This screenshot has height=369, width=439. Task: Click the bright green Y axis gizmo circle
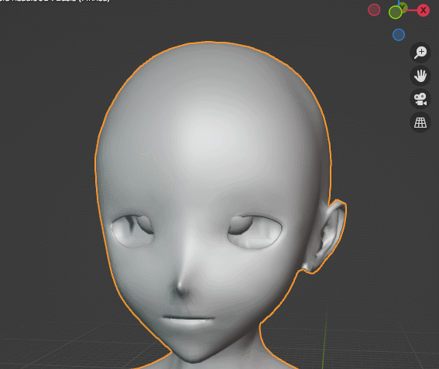pos(396,12)
